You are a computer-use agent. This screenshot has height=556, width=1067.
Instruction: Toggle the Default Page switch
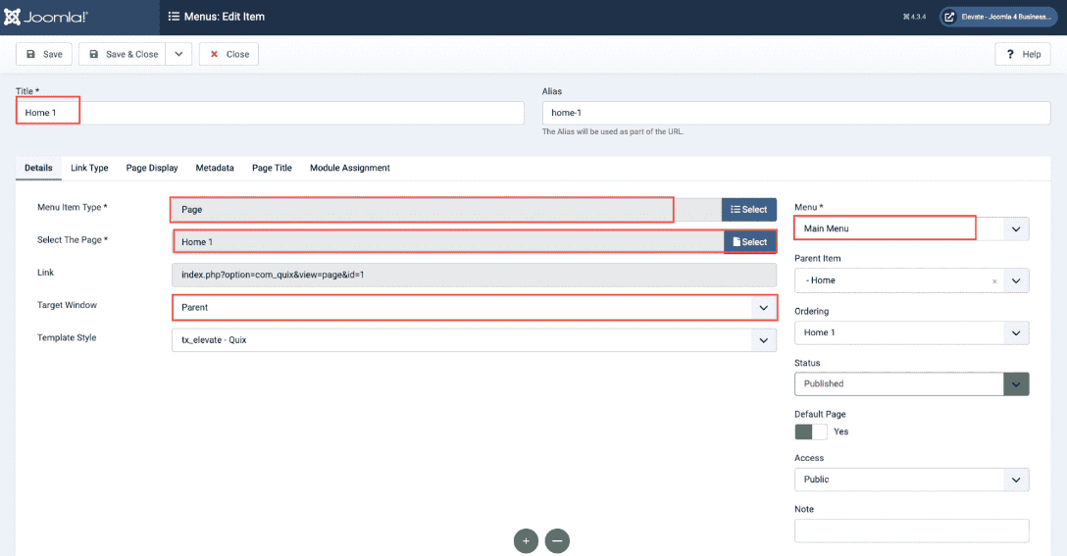pos(811,431)
